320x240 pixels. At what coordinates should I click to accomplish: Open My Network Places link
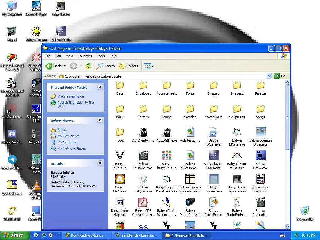[72, 148]
